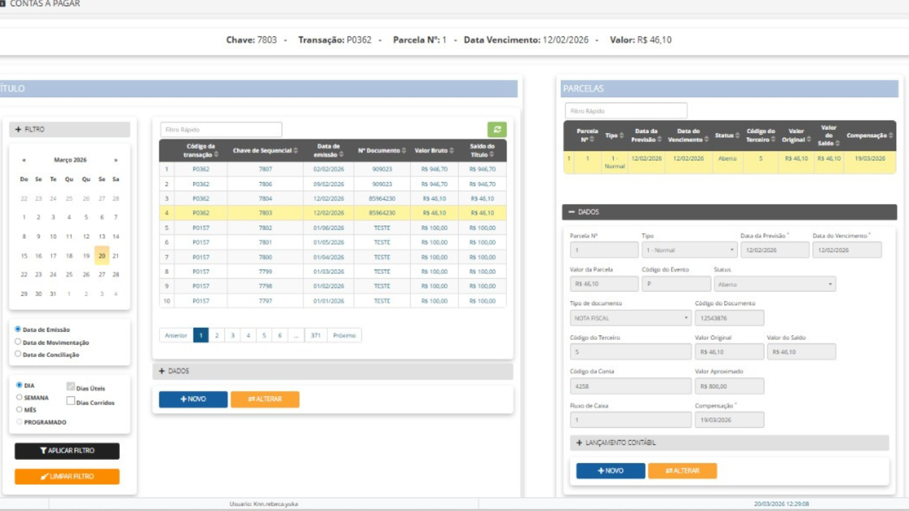Go to page 2 of results
Image resolution: width=909 pixels, height=511 pixels.
pyautogui.click(x=216, y=336)
